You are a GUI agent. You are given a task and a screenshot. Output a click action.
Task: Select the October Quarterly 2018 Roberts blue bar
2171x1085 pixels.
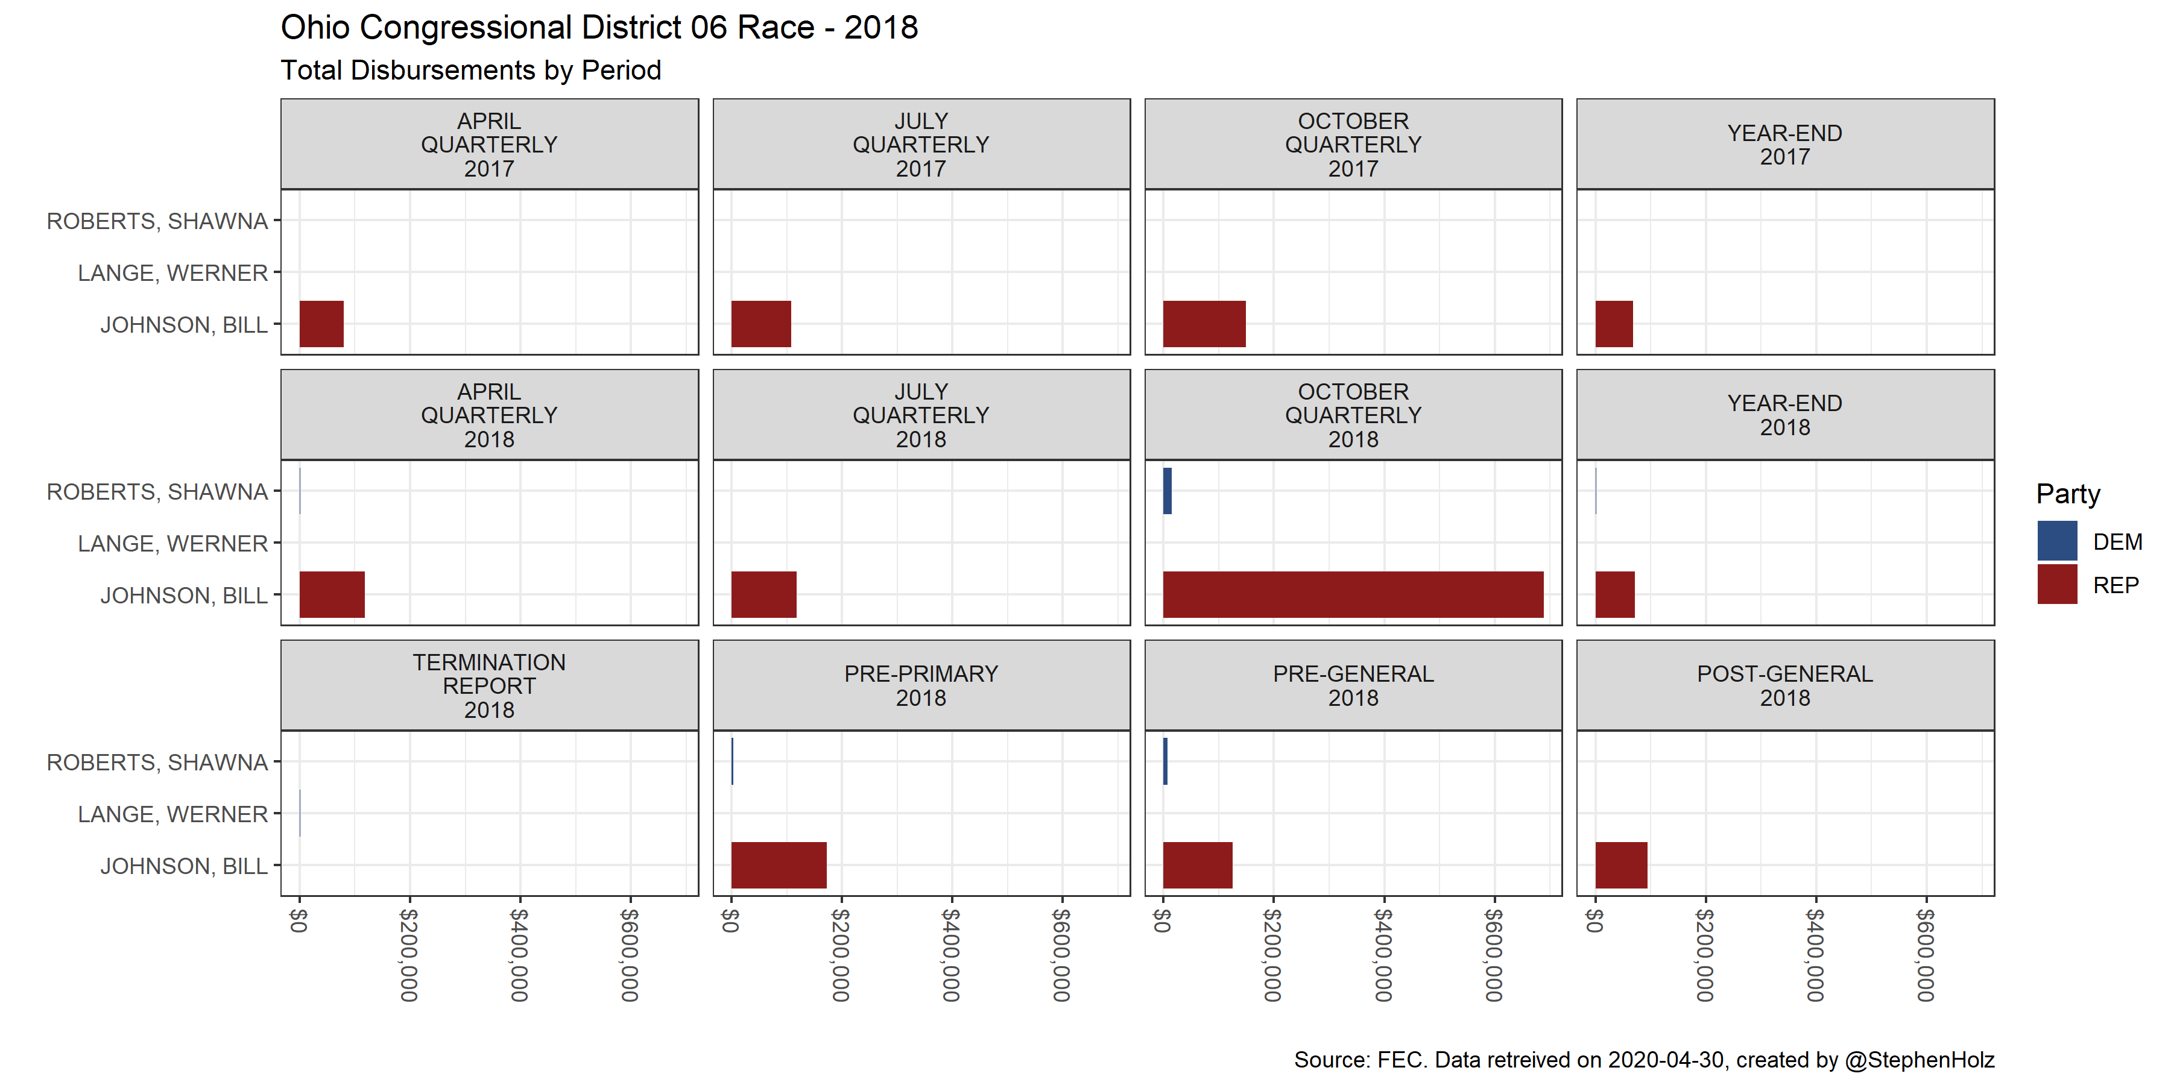point(1168,491)
